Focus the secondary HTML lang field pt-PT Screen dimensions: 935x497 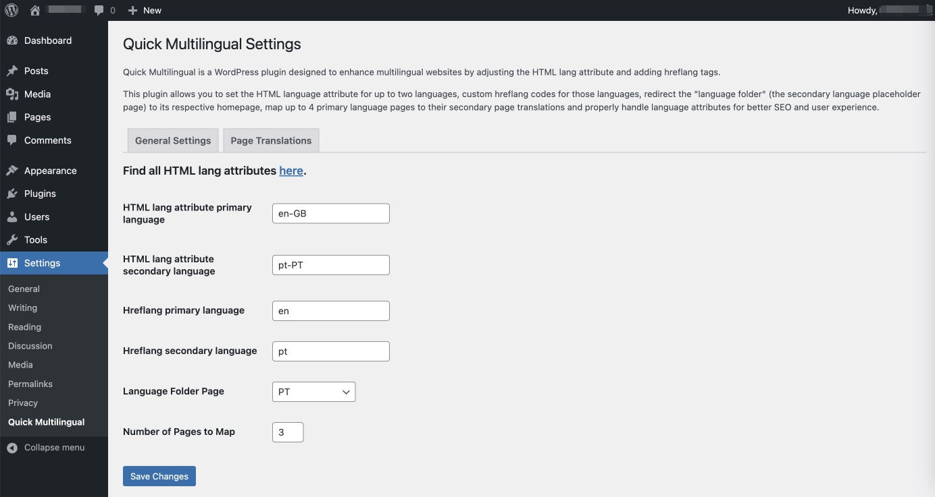[331, 265]
